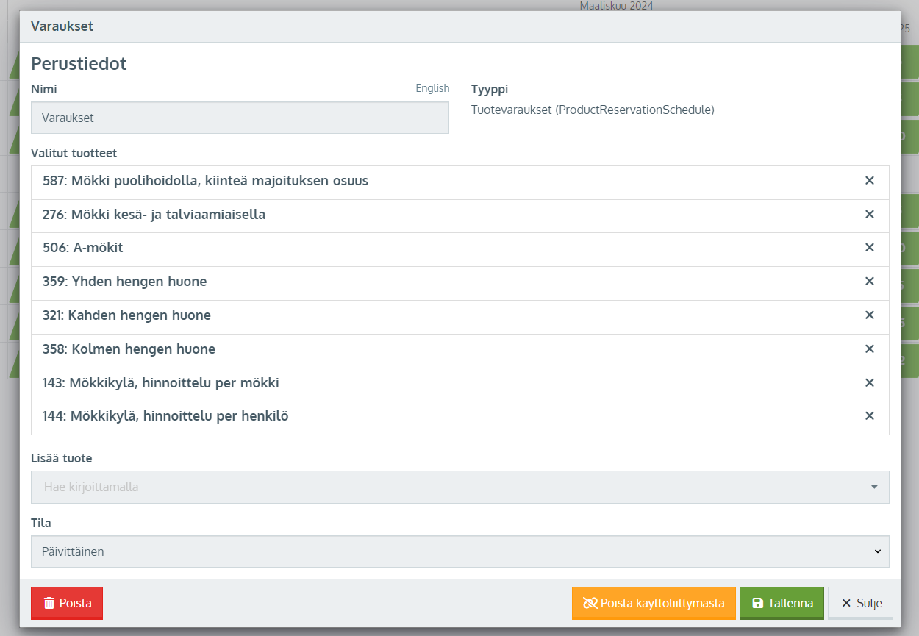Remove 321 Kahden hengen huone

(869, 315)
